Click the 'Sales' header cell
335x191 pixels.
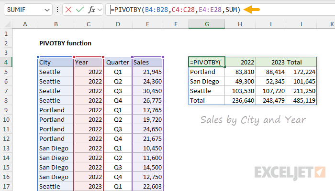[x=147, y=62]
